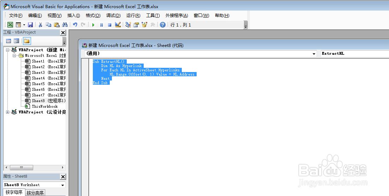Screen dimensions: 389x196
Task: Click project tree scroll right arrow
Action: (63, 168)
